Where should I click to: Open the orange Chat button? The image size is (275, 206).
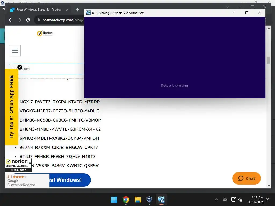[x=247, y=178]
